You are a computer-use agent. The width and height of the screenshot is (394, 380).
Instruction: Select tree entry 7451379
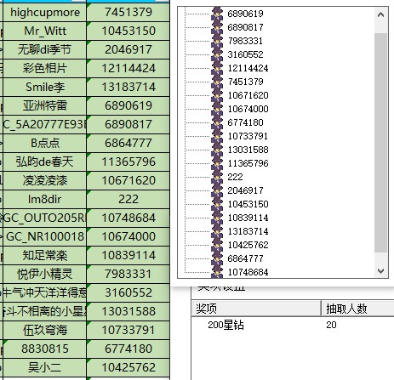(x=245, y=82)
